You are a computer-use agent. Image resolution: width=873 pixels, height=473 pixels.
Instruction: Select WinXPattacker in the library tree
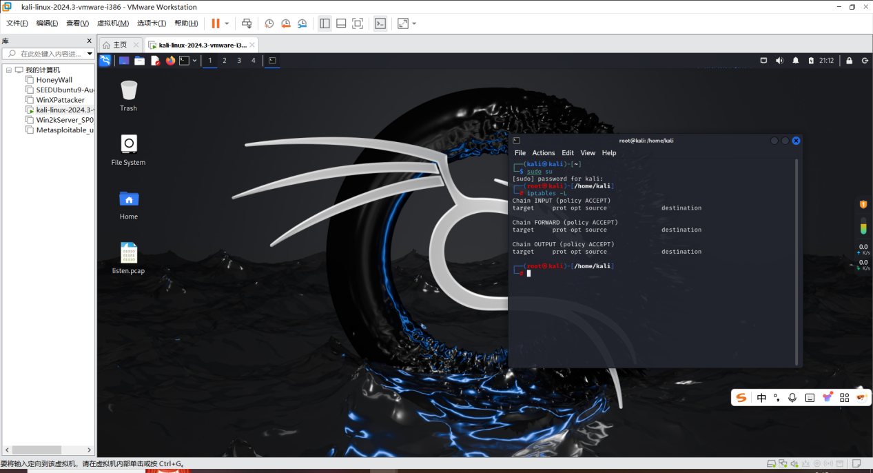click(60, 100)
